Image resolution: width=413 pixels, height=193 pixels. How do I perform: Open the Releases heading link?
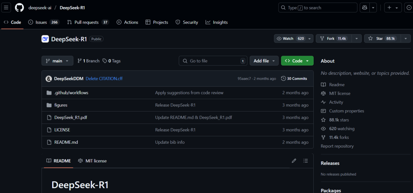click(x=330, y=163)
